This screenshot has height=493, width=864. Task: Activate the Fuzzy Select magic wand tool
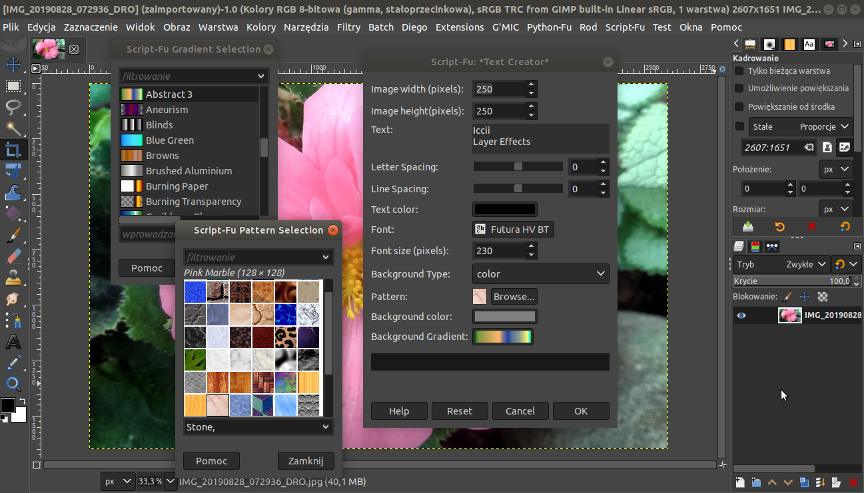[x=13, y=128]
